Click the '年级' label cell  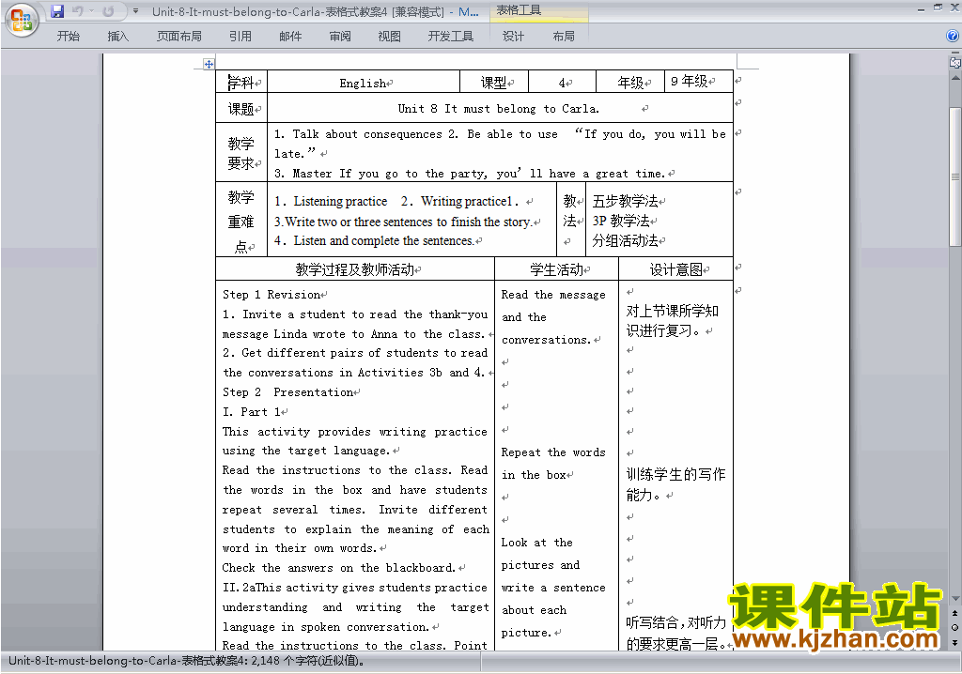click(630, 83)
